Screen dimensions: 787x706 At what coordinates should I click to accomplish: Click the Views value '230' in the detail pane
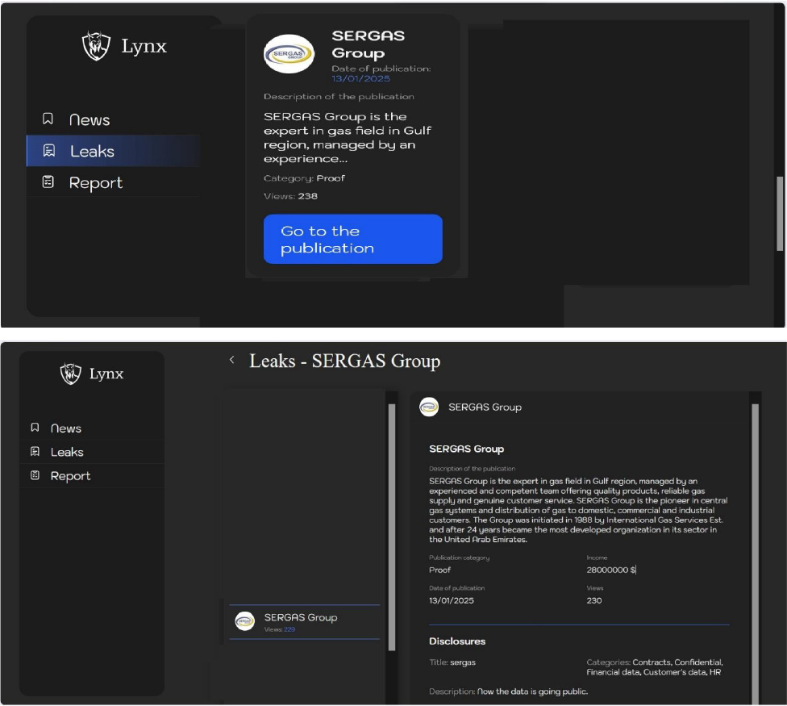(594, 600)
